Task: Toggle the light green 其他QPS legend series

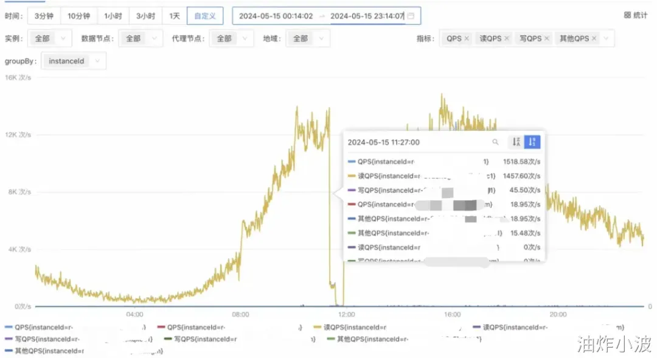Action: tap(405, 339)
